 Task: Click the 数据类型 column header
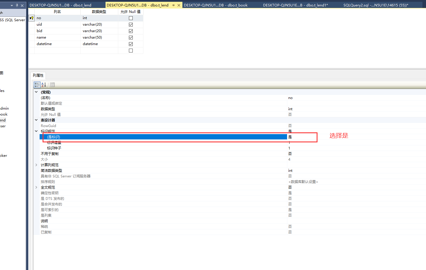(x=99, y=12)
